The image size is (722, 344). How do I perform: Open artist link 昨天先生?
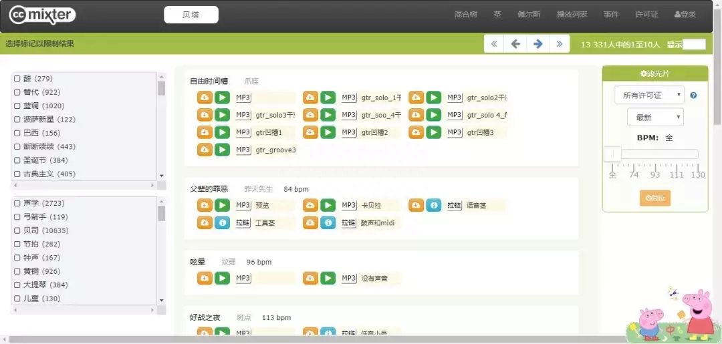tap(258, 189)
